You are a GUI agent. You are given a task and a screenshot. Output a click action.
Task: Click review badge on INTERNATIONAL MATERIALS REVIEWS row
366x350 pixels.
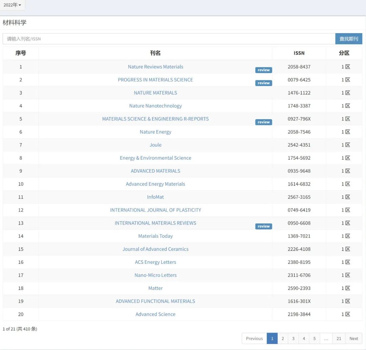coord(263,226)
